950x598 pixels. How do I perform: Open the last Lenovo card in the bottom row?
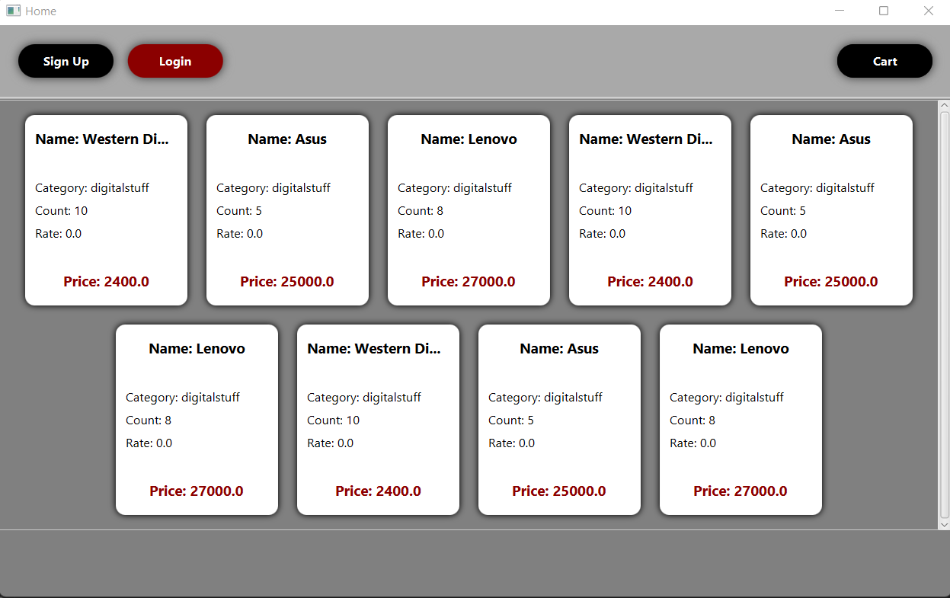coord(740,420)
